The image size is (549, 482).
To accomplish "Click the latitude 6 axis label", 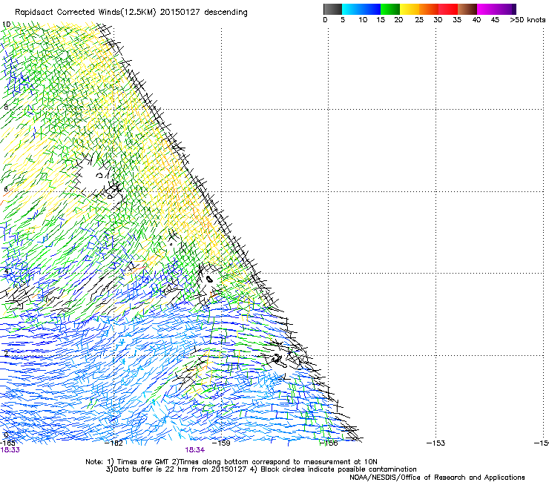I will [6, 189].
